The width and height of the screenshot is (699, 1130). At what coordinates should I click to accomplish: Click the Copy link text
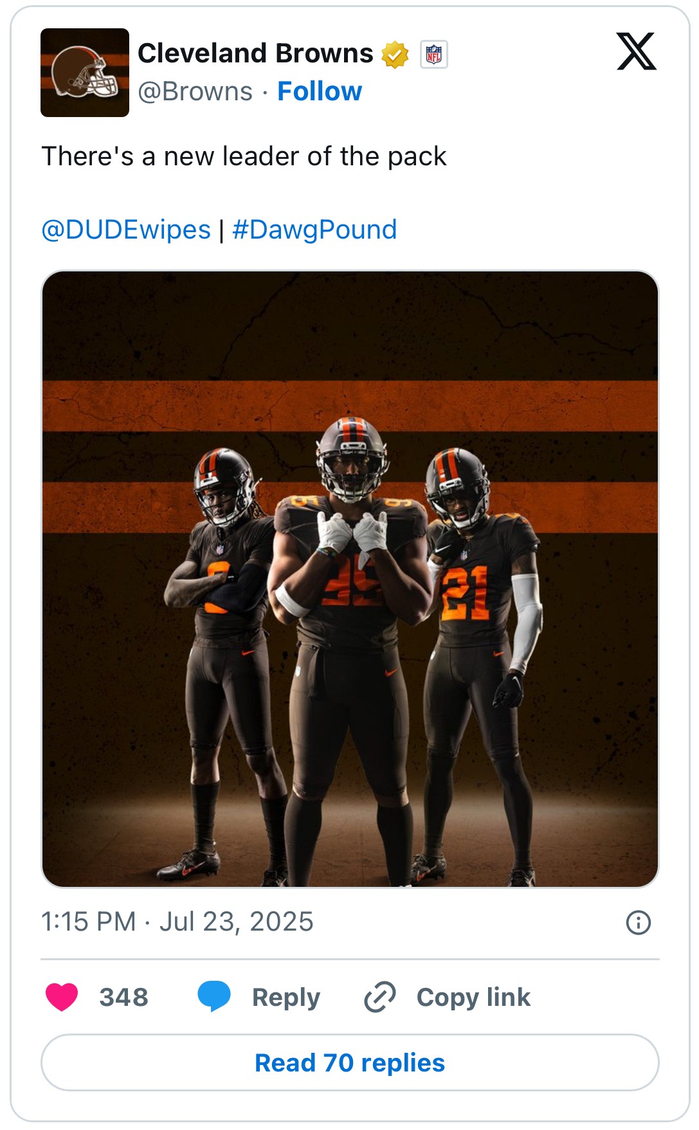(473, 998)
